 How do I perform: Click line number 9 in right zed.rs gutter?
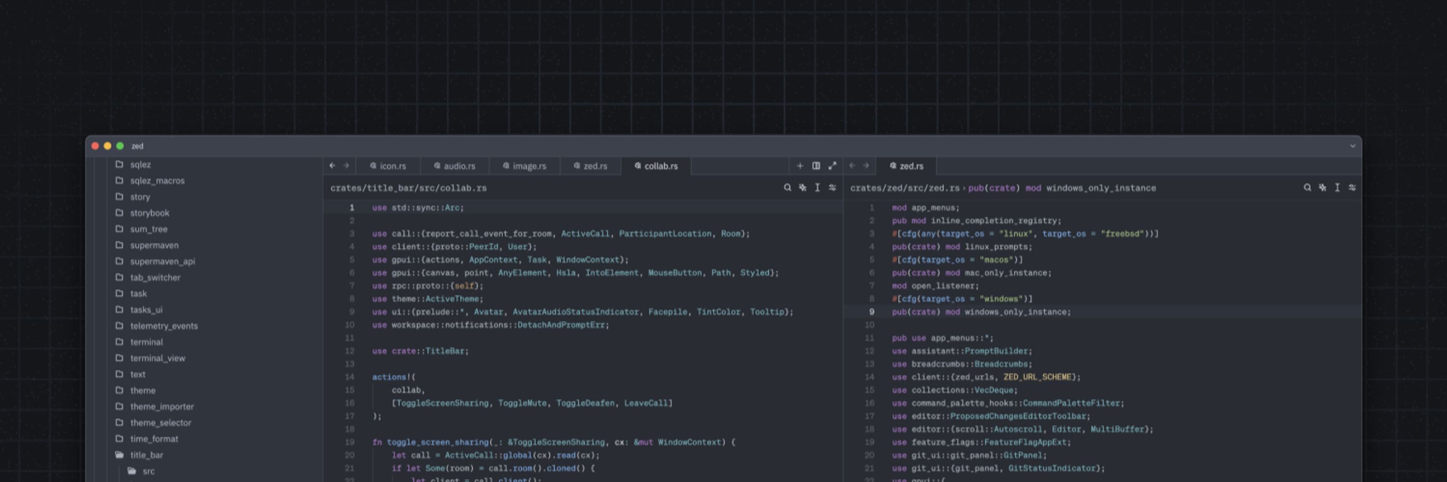click(x=872, y=312)
